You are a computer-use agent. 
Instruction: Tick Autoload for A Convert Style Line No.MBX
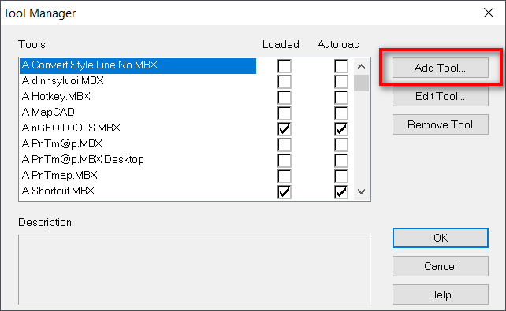341,66
